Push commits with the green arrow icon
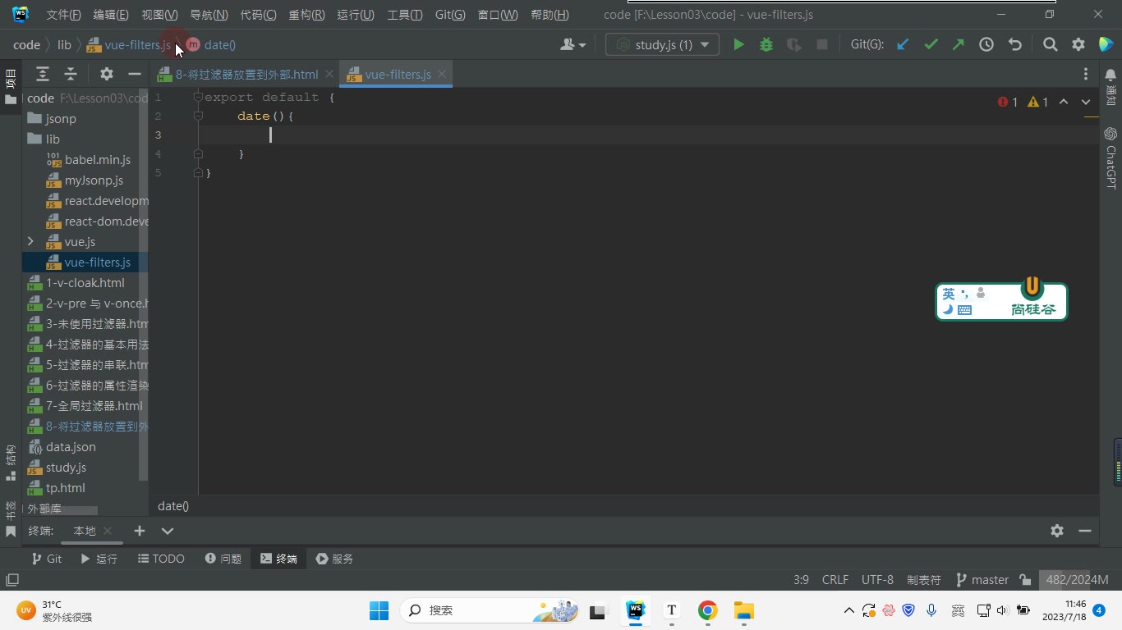 click(x=959, y=45)
